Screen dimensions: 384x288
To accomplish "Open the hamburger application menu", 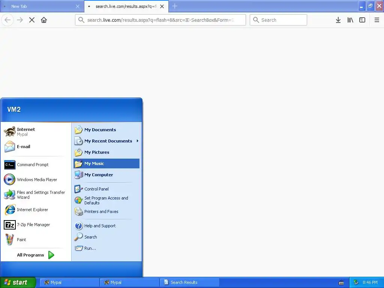I will point(376,20).
